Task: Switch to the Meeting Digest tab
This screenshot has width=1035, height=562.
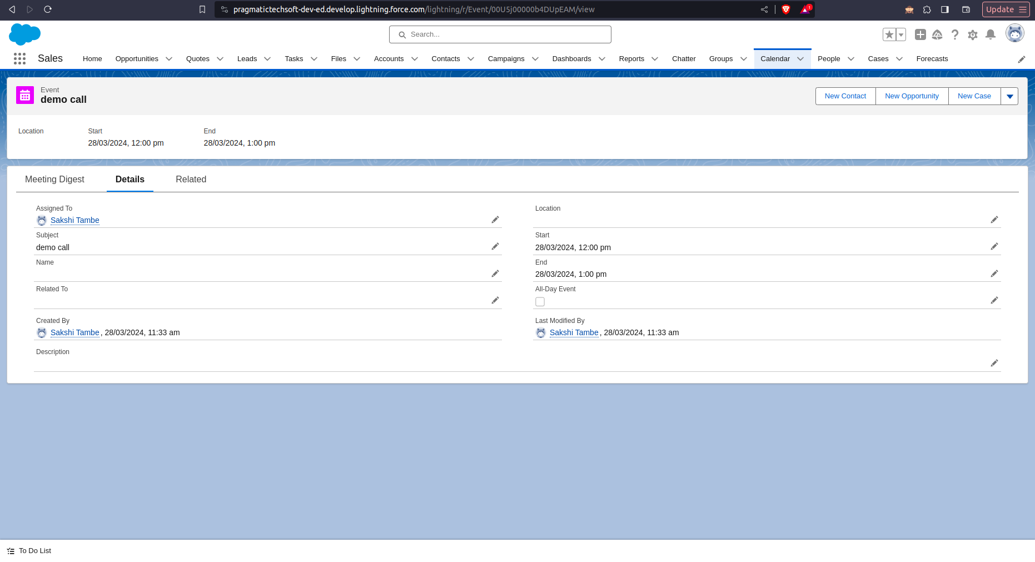Action: (x=54, y=179)
